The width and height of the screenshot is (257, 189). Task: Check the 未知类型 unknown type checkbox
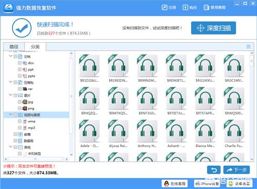20,154
